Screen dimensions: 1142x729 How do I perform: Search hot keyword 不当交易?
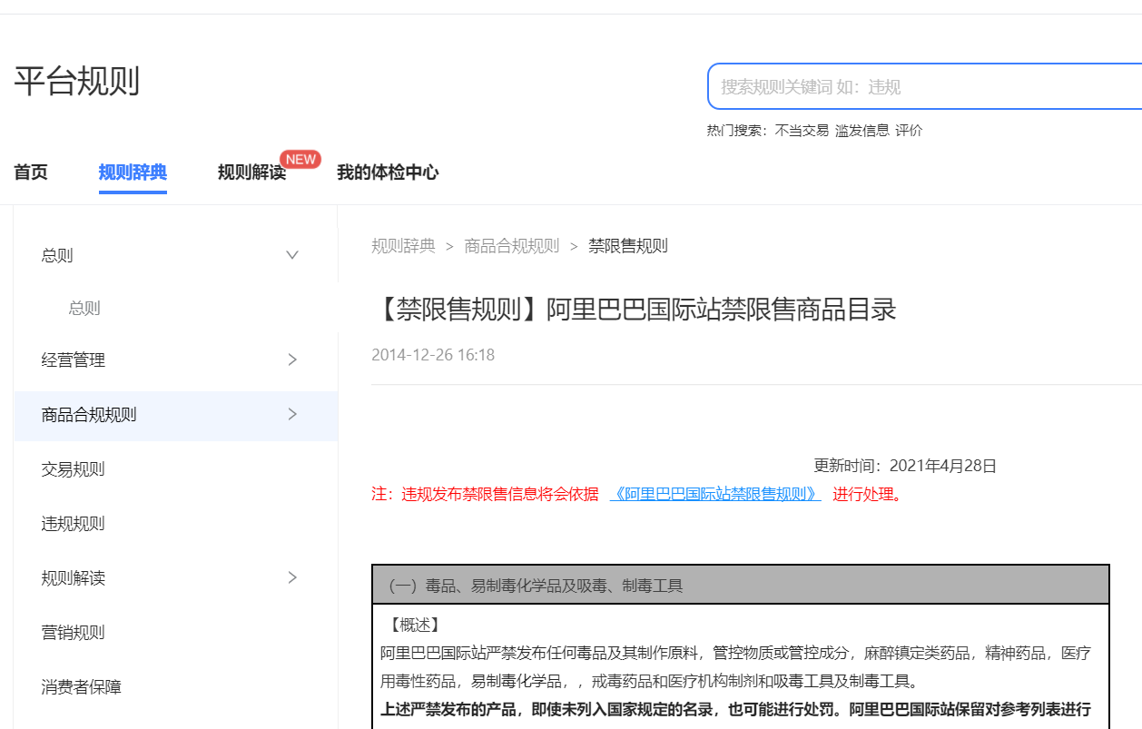(x=802, y=131)
